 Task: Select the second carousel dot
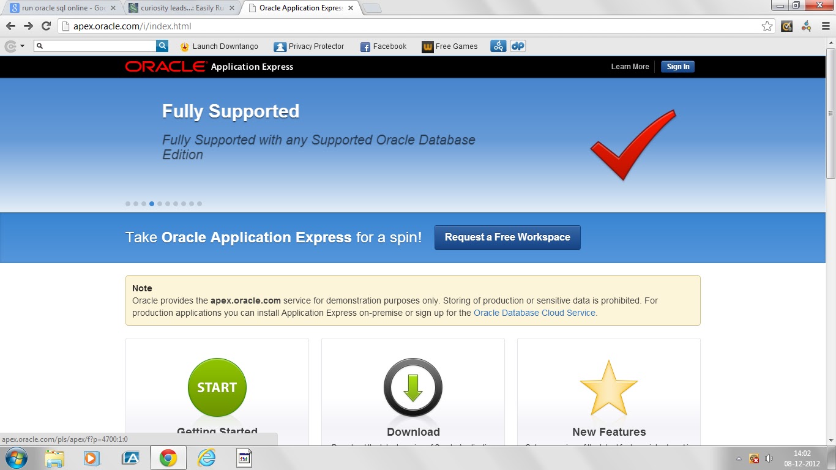pos(136,204)
